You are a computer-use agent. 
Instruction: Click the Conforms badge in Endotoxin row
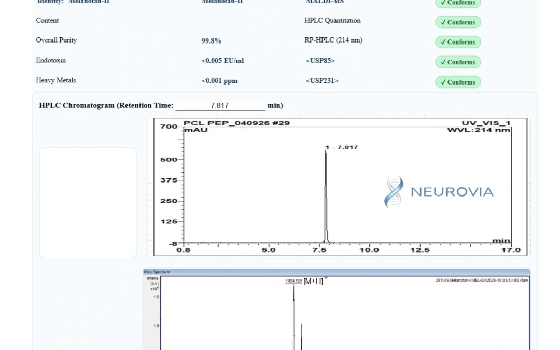(458, 62)
